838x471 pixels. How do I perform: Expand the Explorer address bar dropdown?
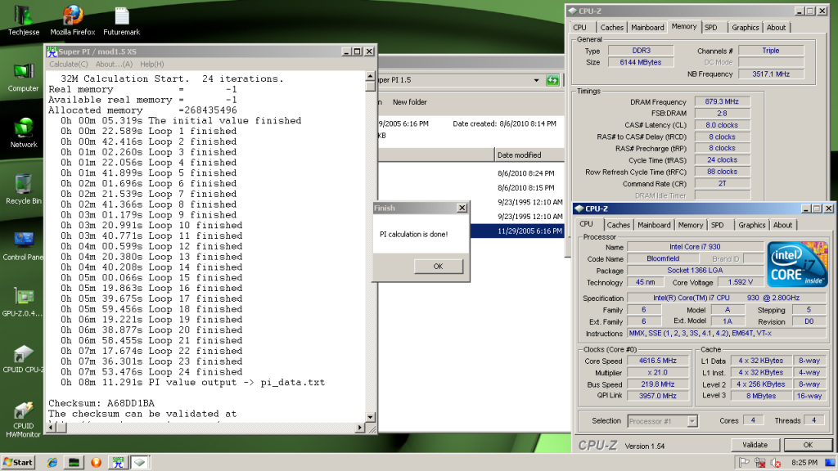pyautogui.click(x=536, y=81)
